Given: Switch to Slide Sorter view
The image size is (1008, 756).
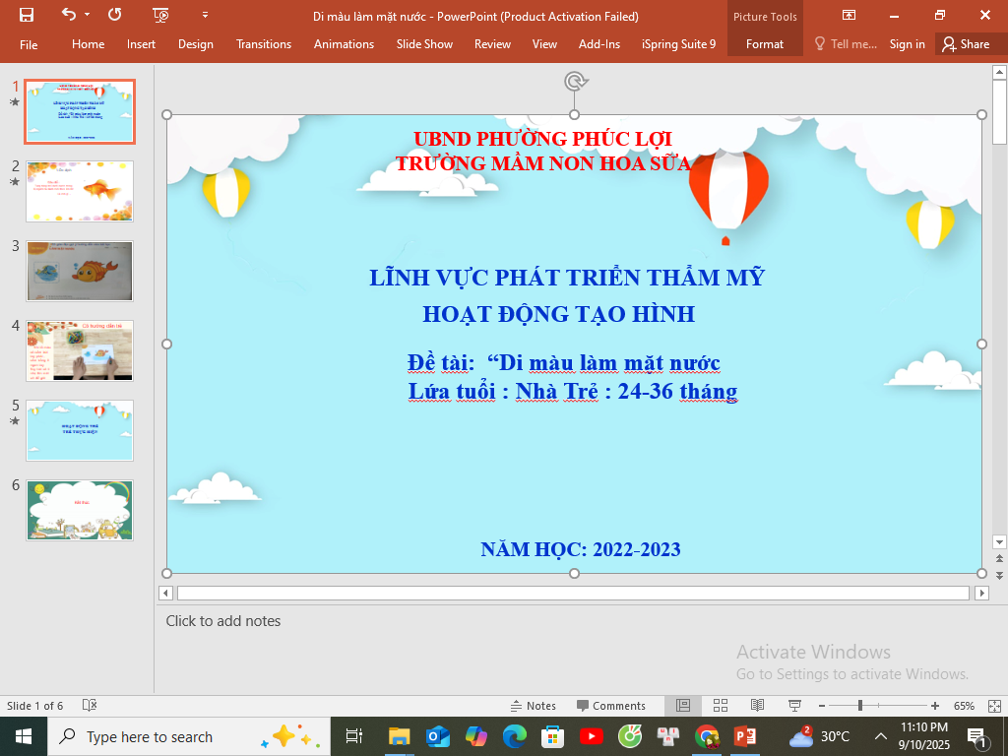Looking at the screenshot, I should tap(720, 706).
